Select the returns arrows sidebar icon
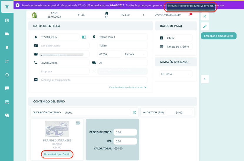This screenshot has width=244, height=161. (x=7, y=61)
